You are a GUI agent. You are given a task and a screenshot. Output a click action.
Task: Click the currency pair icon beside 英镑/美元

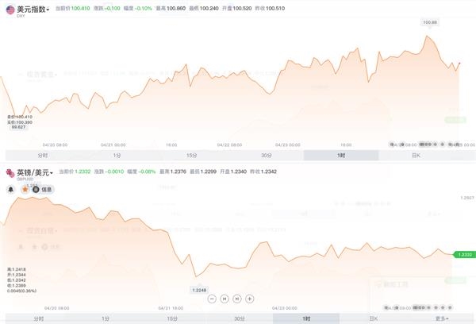[x=10, y=173]
